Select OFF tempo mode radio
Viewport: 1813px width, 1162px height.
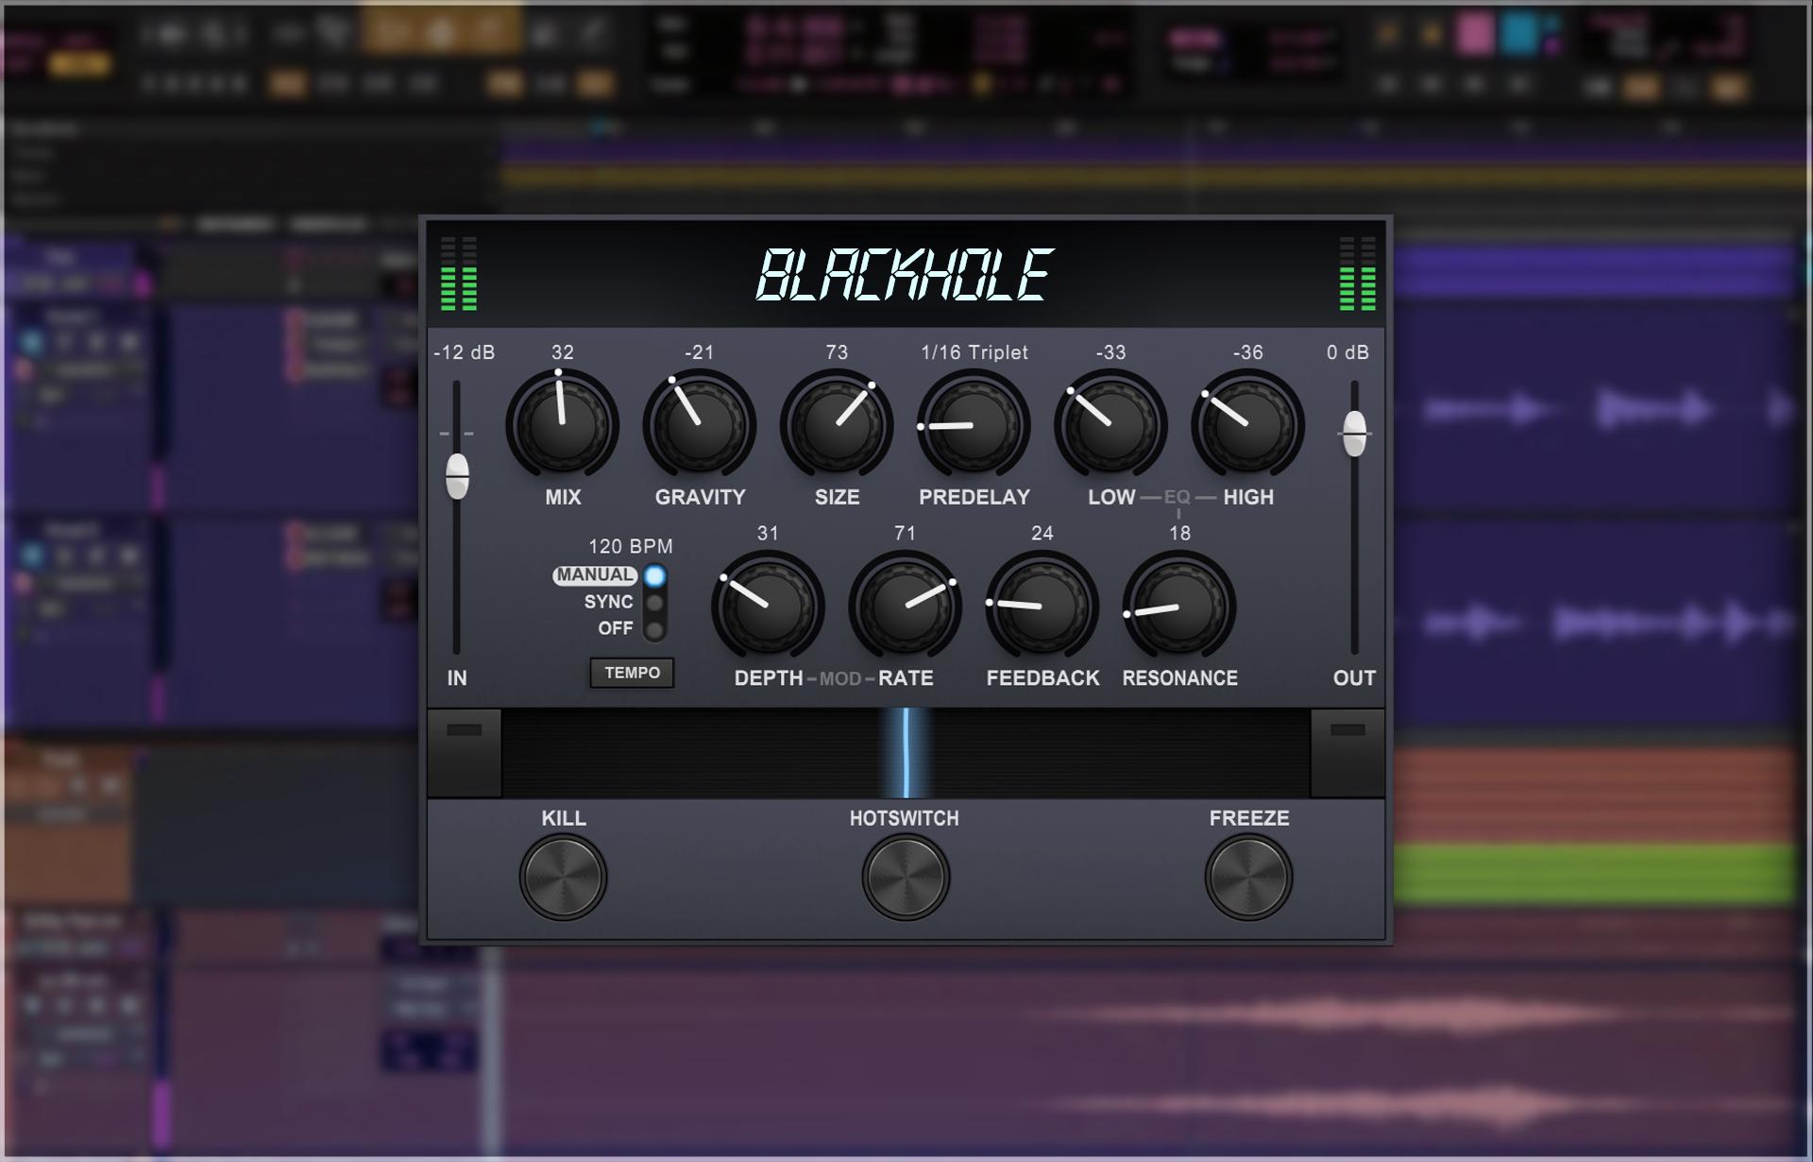point(654,629)
